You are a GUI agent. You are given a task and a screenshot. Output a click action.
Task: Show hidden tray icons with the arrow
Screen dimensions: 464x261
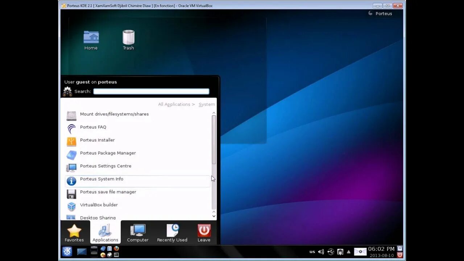[349, 252]
